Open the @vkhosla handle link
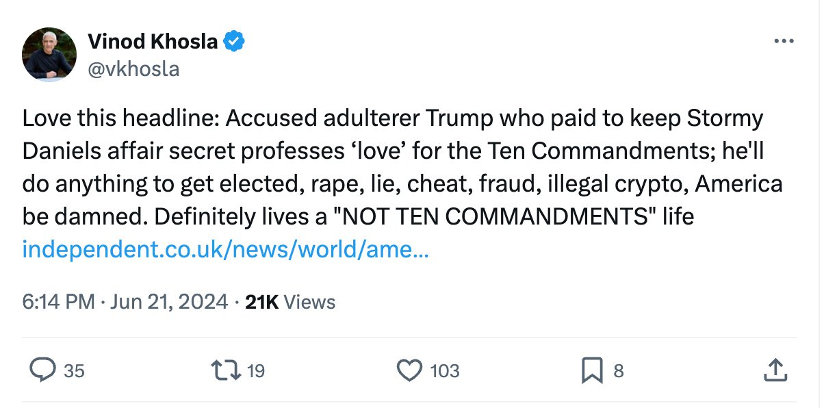The height and width of the screenshot is (408, 824). 133,69
